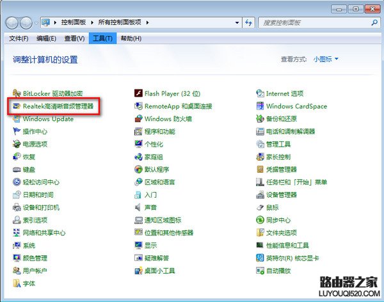
Task: Expand arrow after 控制面板 breadcrumb
Action: pos(92,22)
